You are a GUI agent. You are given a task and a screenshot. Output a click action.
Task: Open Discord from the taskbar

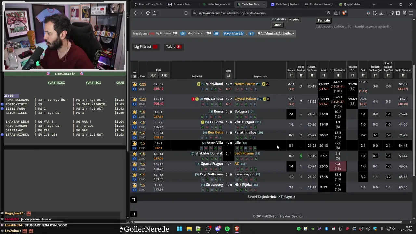click(218, 229)
